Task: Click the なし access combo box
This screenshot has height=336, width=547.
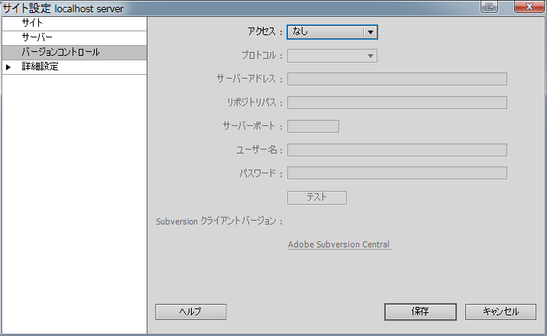Action: click(332, 32)
